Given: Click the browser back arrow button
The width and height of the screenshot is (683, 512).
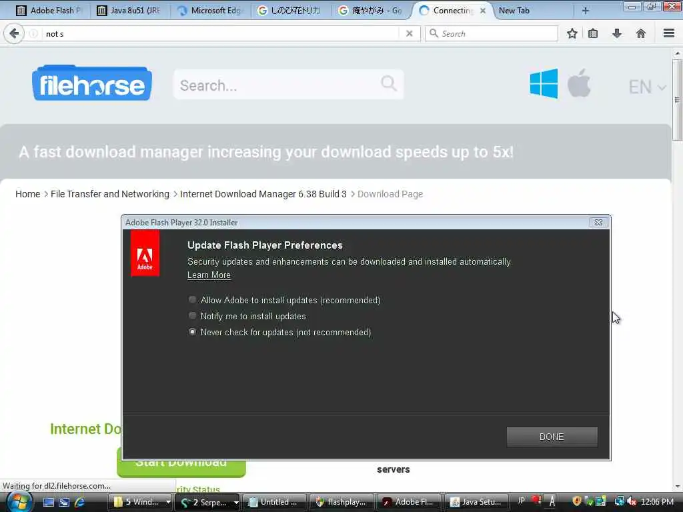Looking at the screenshot, I should pos(14,33).
